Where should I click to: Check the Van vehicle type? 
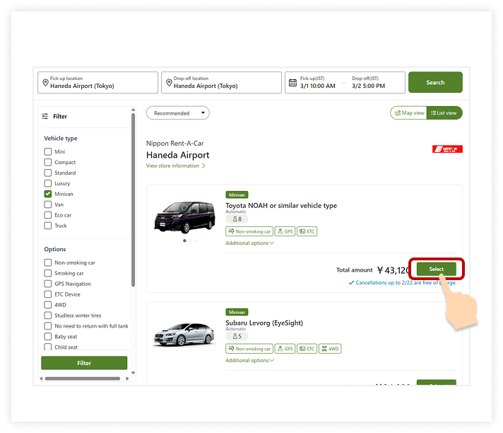pos(48,204)
